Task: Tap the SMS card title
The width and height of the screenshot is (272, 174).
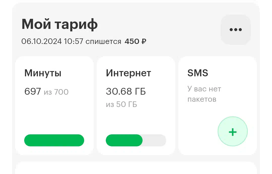Action: click(x=198, y=73)
